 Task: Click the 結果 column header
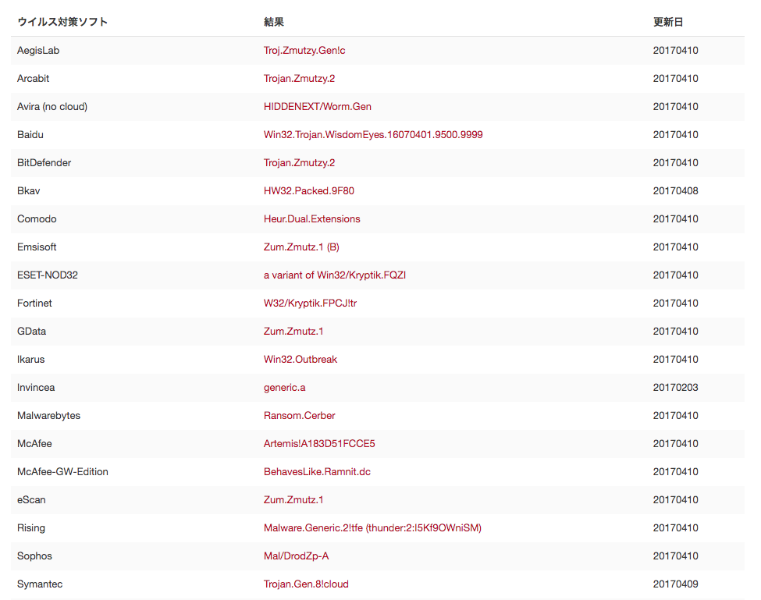point(274,22)
